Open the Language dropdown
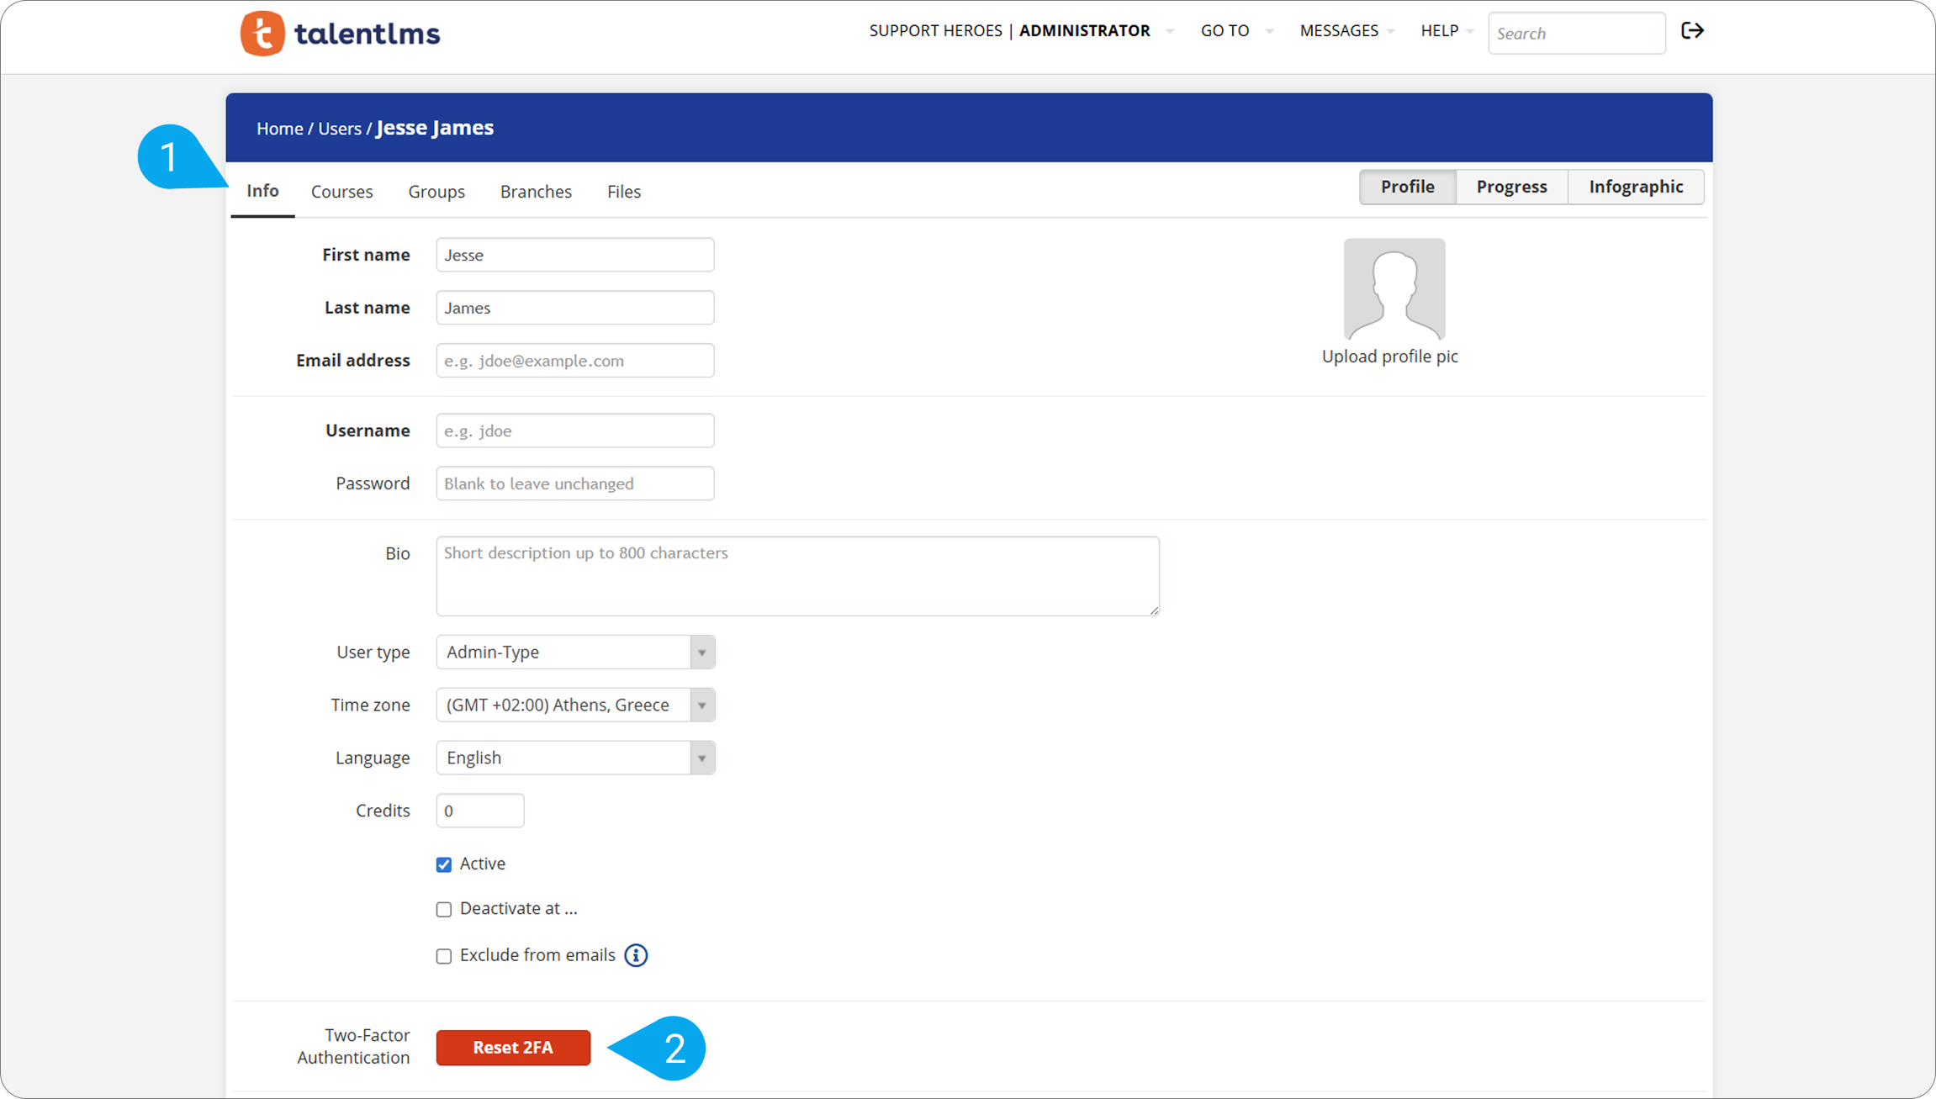 (x=575, y=758)
